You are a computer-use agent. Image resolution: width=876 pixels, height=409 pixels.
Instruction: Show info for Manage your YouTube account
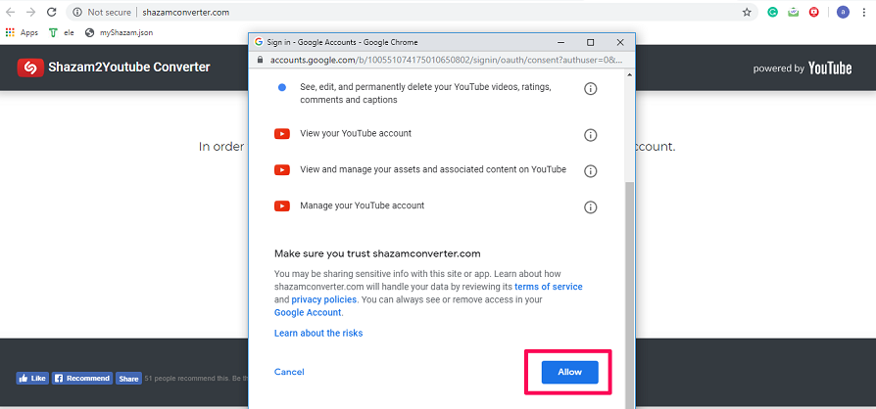tap(590, 207)
